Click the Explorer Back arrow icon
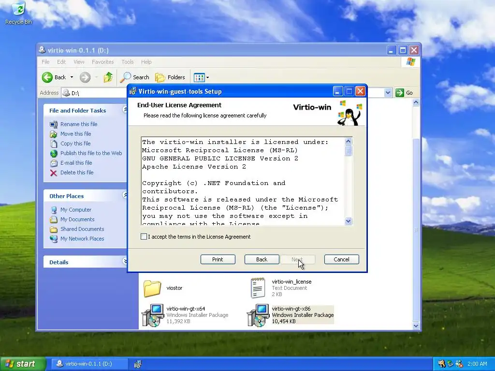Screen dimensions: 495x371 (x=47, y=77)
